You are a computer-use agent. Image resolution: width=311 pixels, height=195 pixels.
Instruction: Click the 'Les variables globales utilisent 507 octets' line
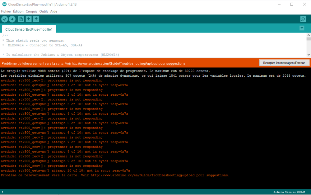153,76
